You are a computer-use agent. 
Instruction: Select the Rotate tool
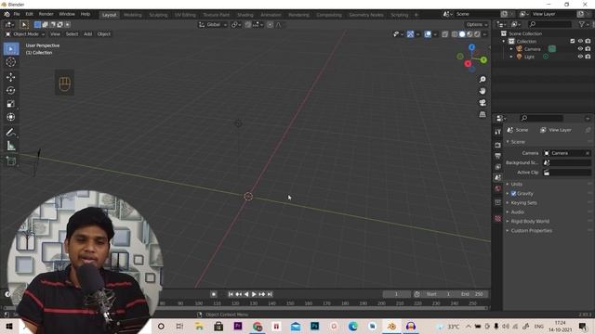pyautogui.click(x=11, y=91)
